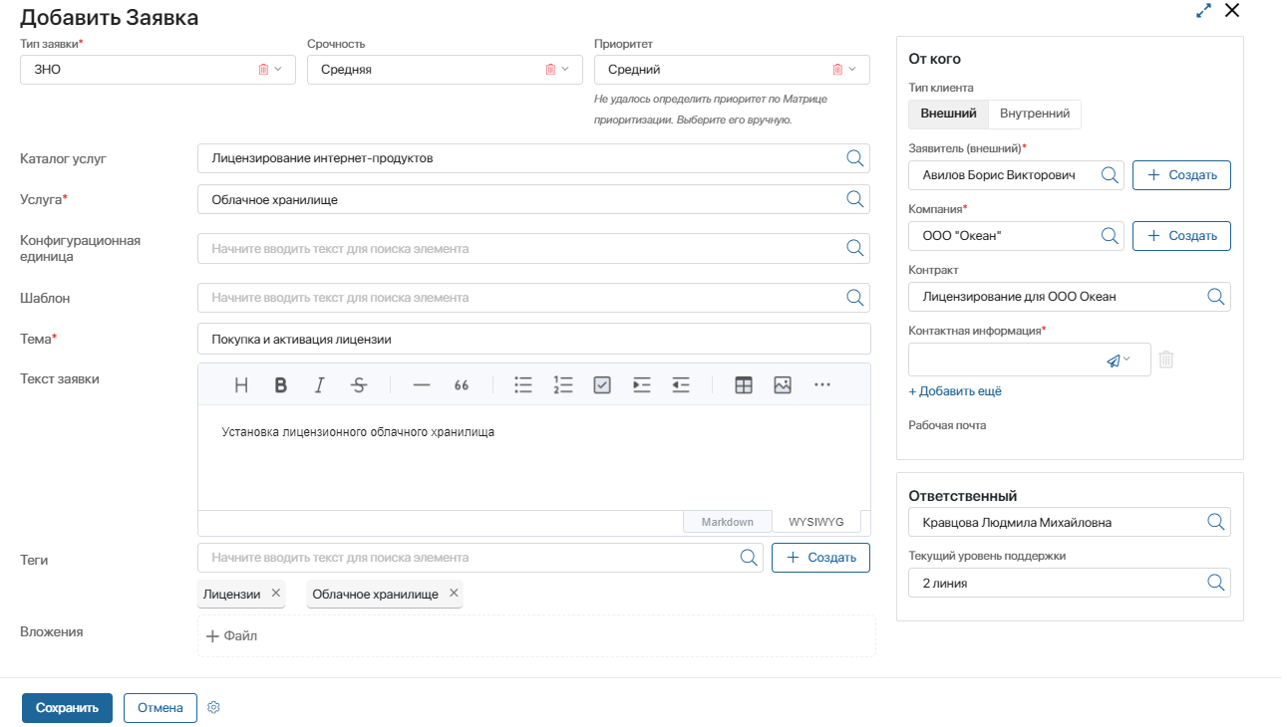Remove the Лицензии tag
1287x727 pixels.
click(x=276, y=594)
